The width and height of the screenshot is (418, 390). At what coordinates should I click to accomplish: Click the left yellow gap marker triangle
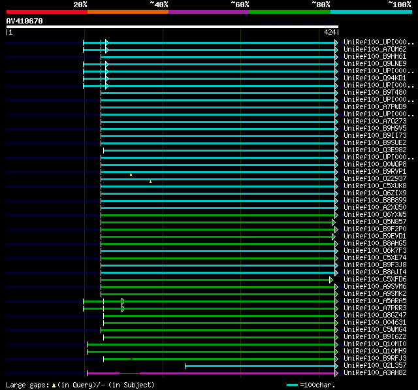click(131, 174)
